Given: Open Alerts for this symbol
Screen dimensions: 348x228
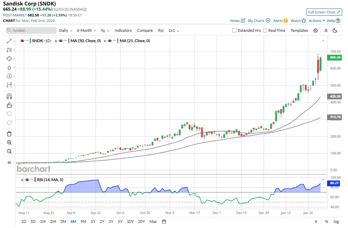Looking at the screenshot, I should tap(280, 21).
